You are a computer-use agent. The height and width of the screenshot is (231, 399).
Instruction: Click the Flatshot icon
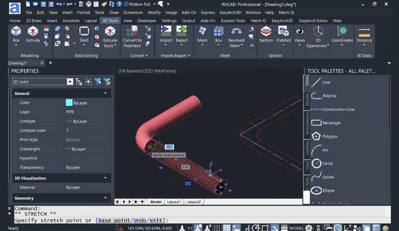pos(283,31)
